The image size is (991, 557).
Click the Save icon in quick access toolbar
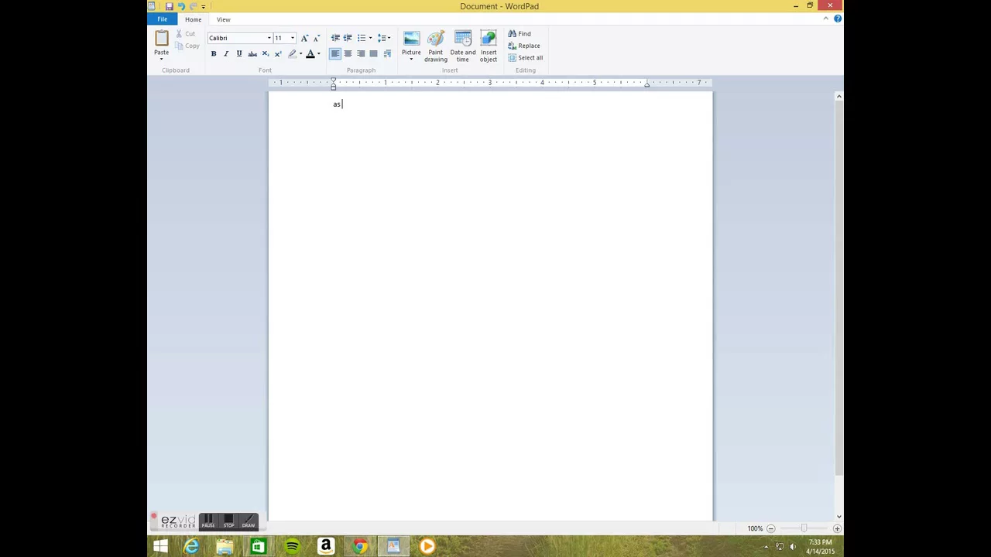tap(169, 6)
